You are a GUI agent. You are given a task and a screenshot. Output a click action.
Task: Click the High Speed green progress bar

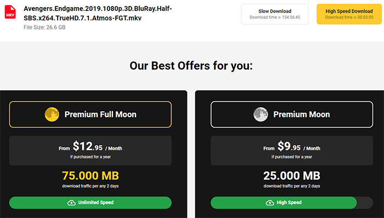pyautogui.click(x=284, y=203)
